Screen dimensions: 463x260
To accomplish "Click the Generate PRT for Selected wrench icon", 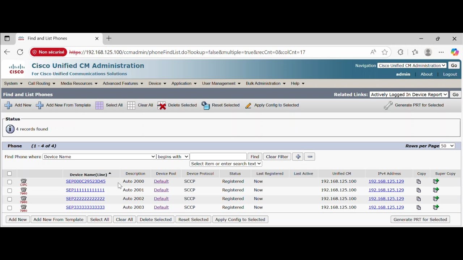I will pyautogui.click(x=388, y=105).
